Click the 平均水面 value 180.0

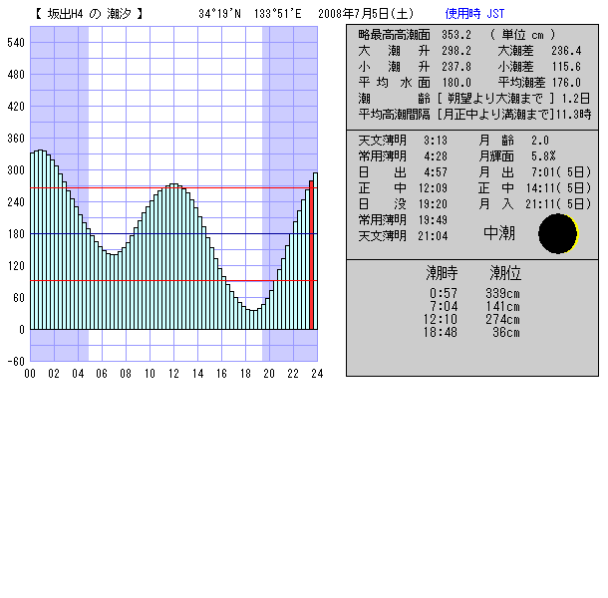point(456,83)
